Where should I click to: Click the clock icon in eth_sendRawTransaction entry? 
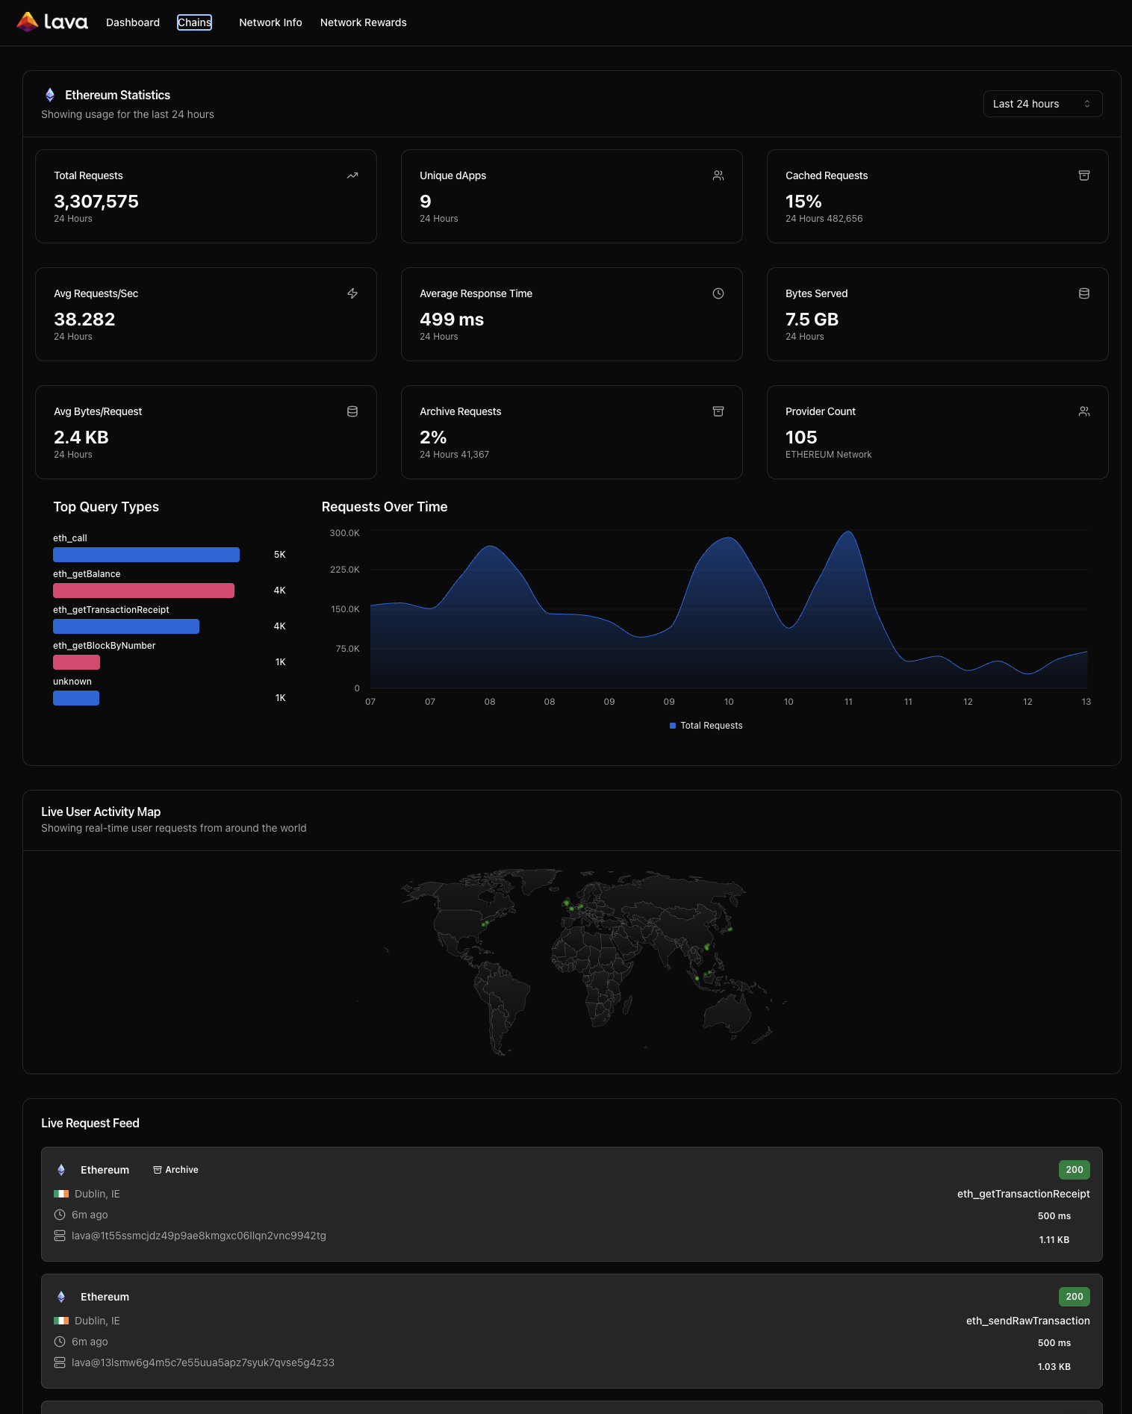[60, 1342]
